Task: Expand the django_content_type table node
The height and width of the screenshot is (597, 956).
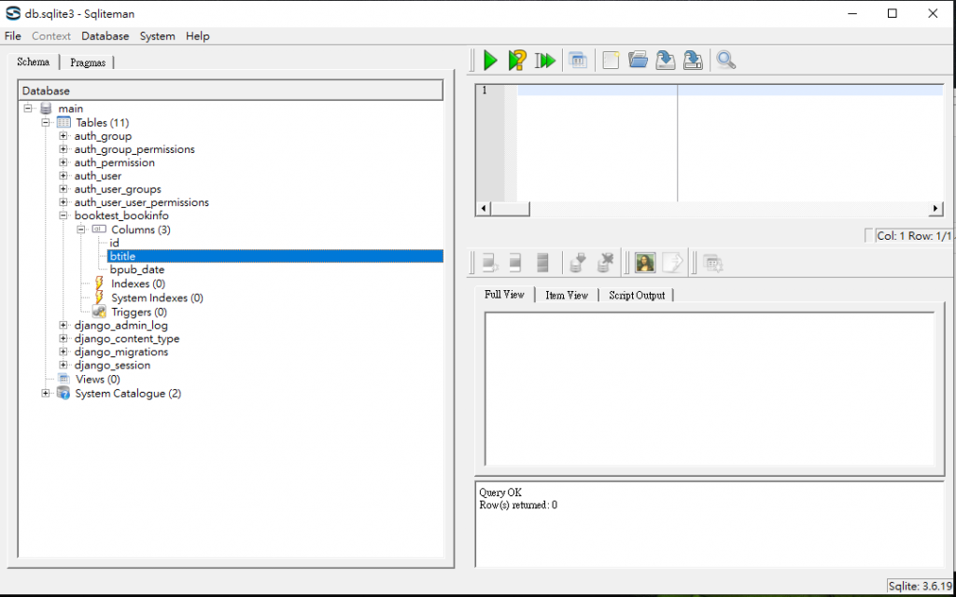Action: (63, 339)
